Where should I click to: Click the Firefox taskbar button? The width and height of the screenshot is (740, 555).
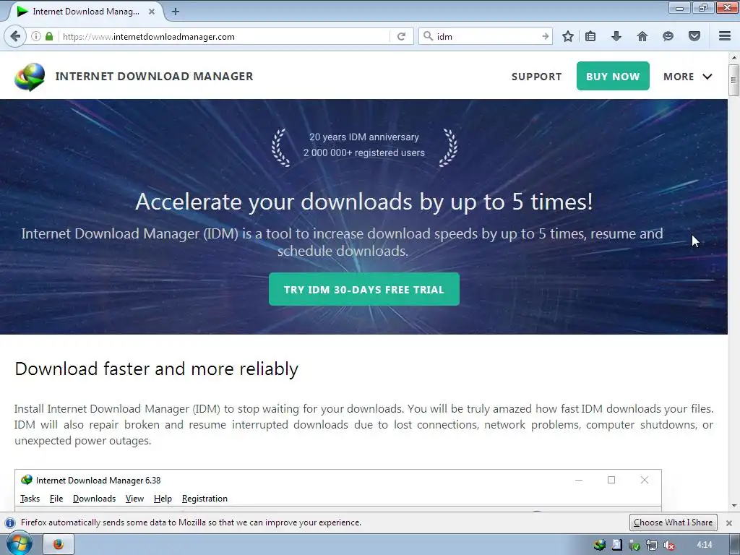[59, 544]
